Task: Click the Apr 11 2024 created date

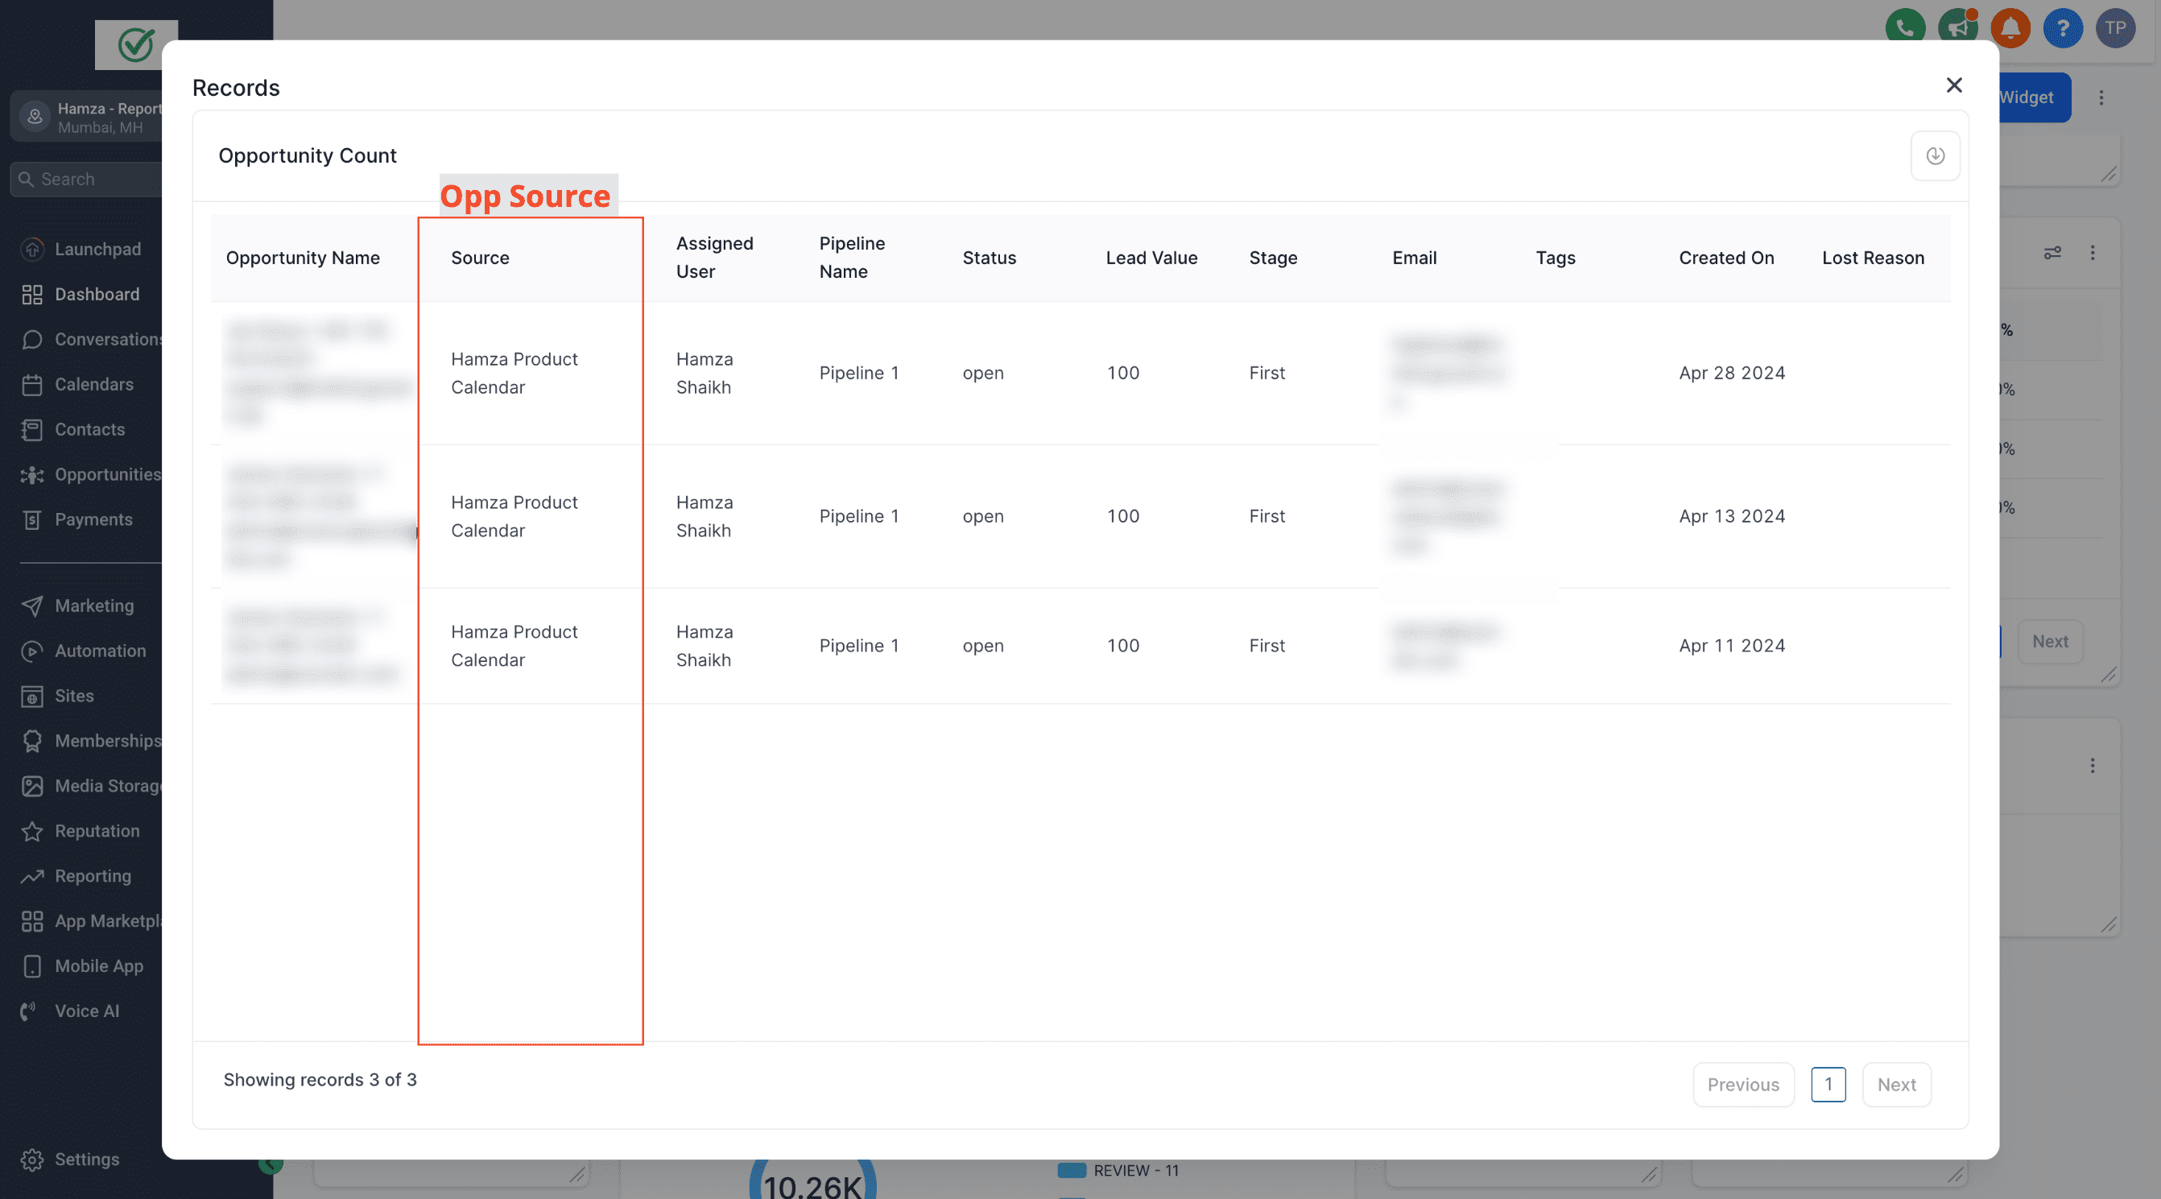Action: tap(1732, 645)
